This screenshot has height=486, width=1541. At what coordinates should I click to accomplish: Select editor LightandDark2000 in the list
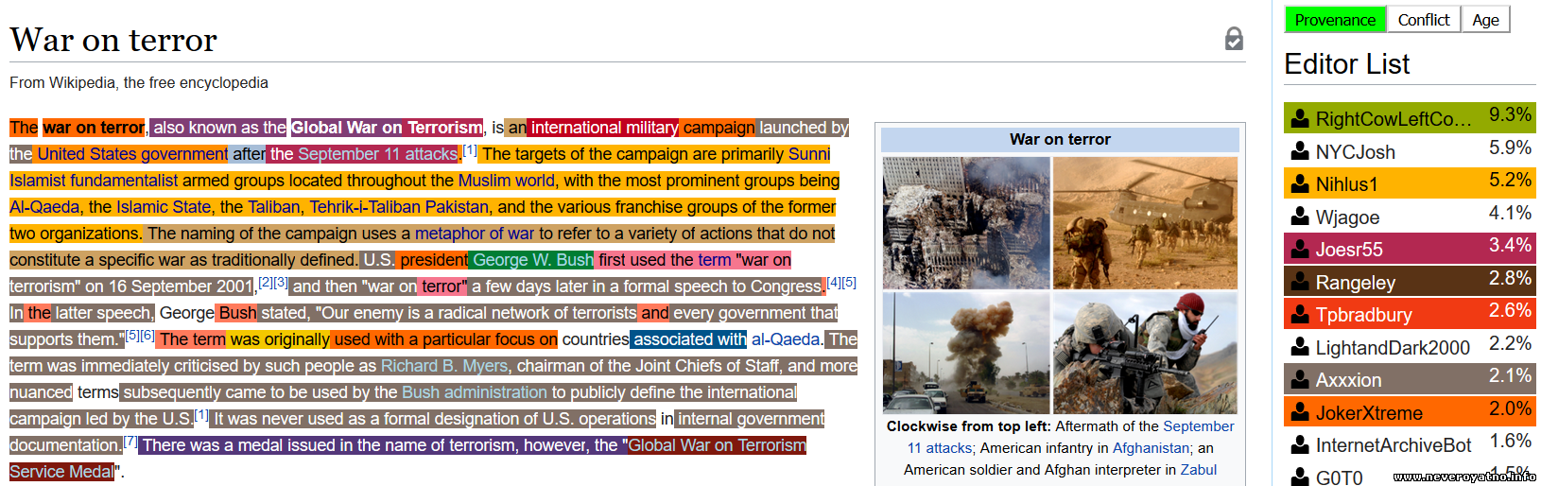(x=1410, y=347)
